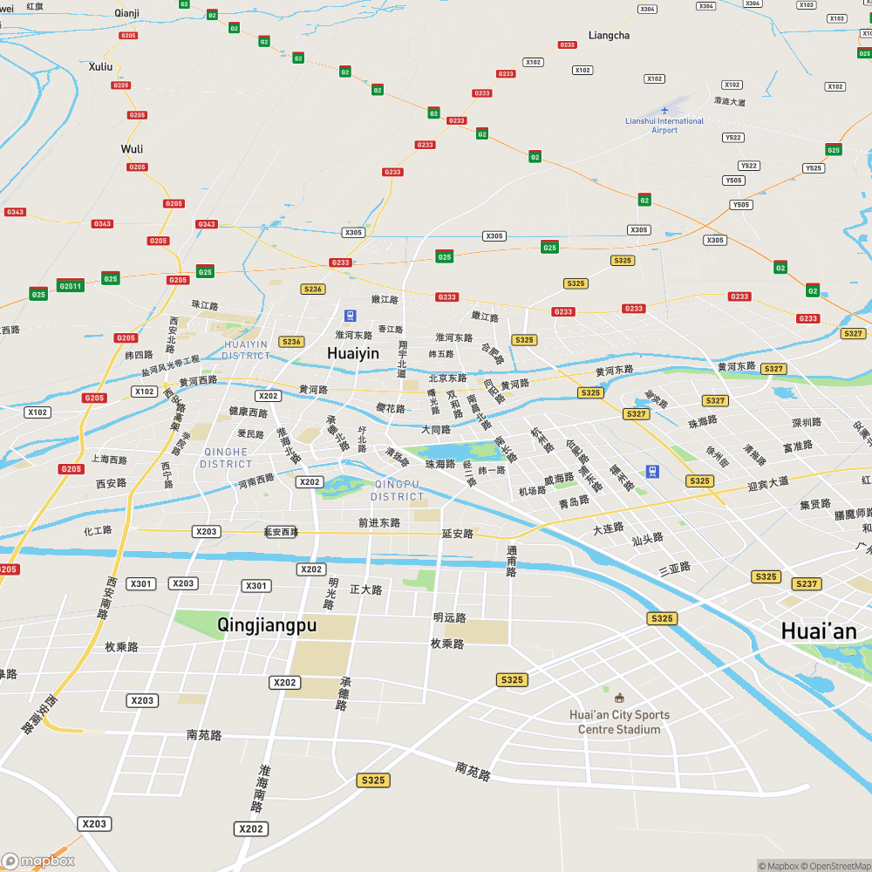This screenshot has width=872, height=872.
Task: Select the Y522 road marker
Action: pyautogui.click(x=733, y=138)
